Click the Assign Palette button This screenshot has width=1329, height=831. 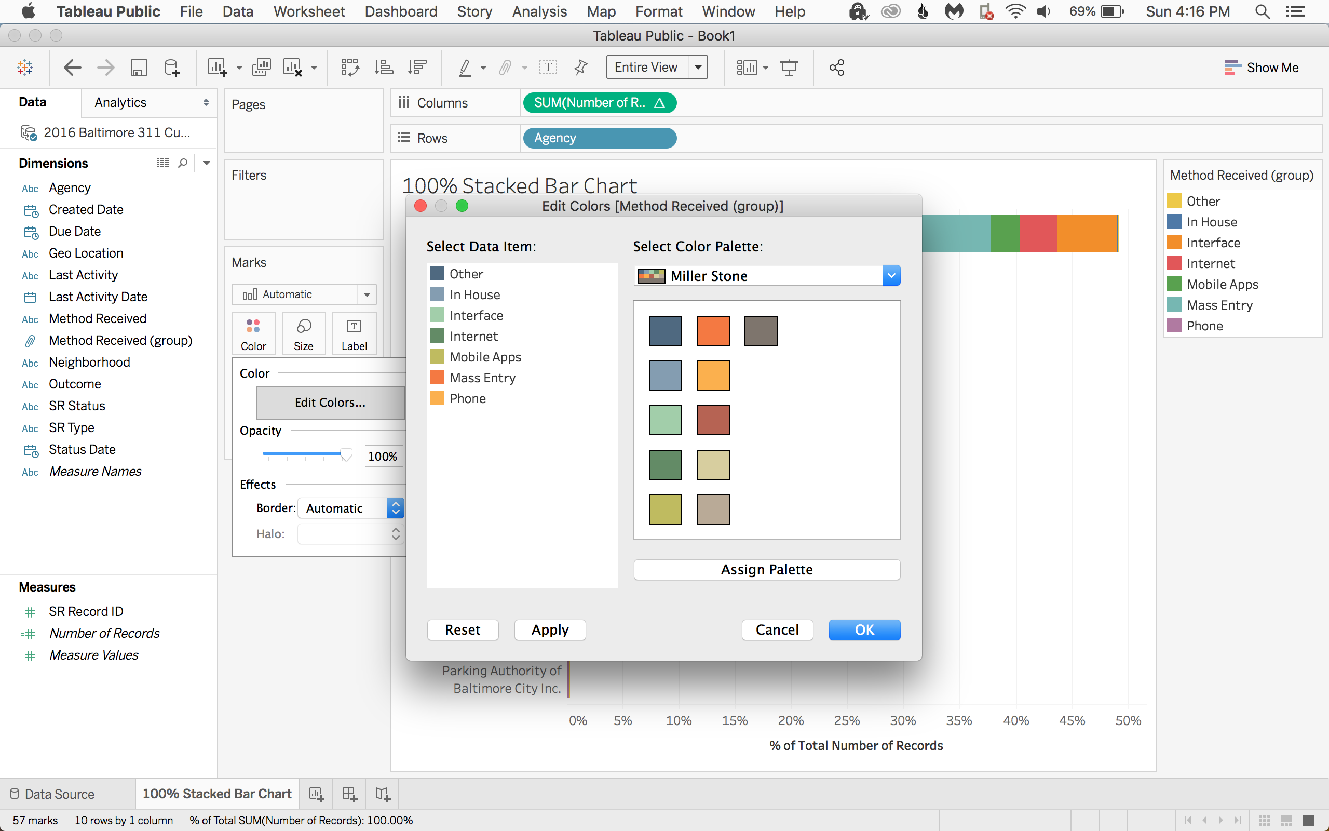point(767,569)
